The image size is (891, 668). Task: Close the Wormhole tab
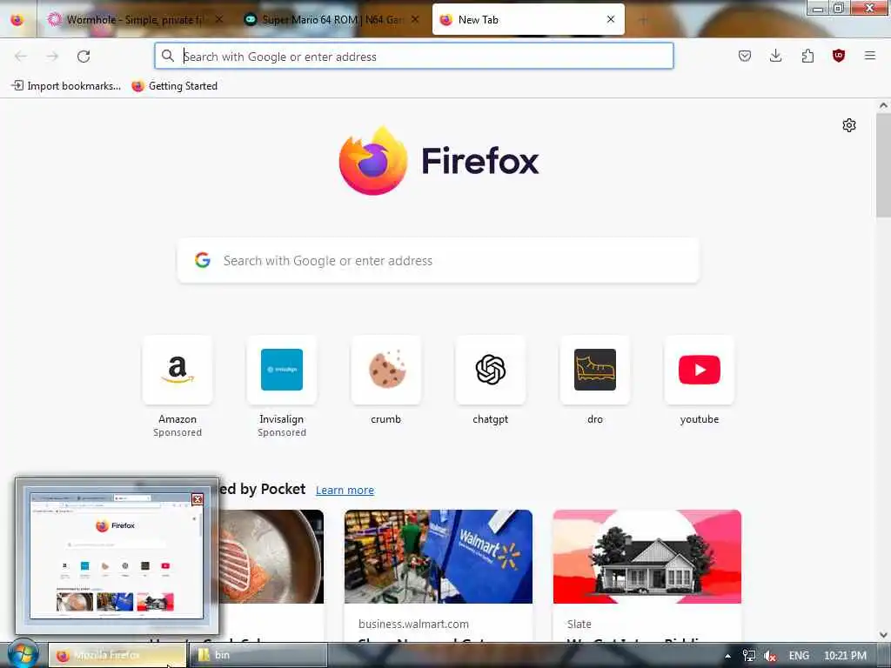(x=219, y=19)
